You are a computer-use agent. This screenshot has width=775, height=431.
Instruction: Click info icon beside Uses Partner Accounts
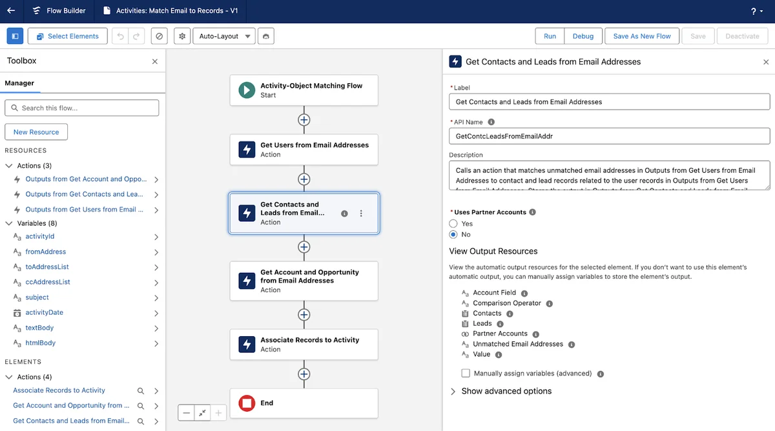coord(533,212)
